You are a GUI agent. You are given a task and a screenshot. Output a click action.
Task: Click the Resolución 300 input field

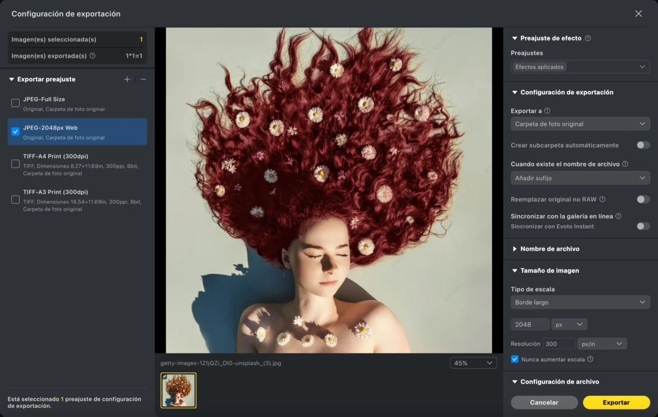pyautogui.click(x=559, y=344)
